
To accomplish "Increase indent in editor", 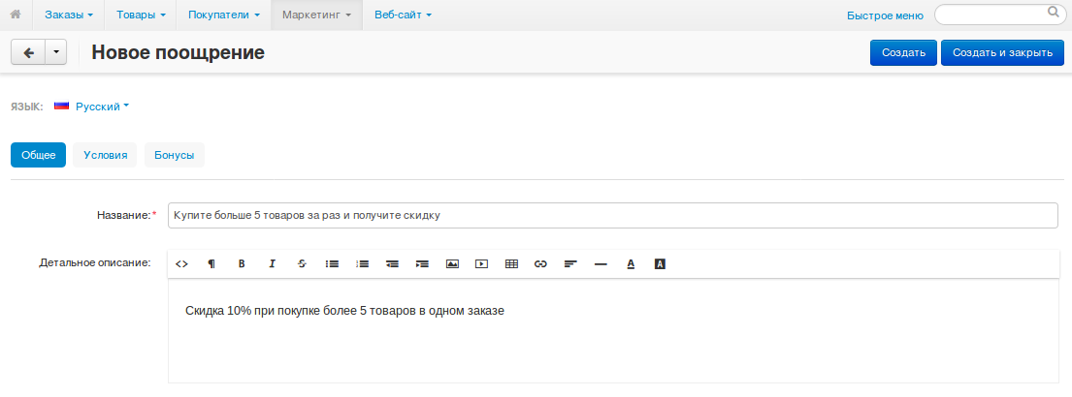I will tap(423, 264).
